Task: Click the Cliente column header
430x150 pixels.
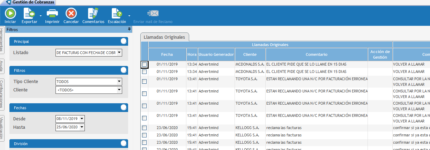Action: tap(250, 54)
